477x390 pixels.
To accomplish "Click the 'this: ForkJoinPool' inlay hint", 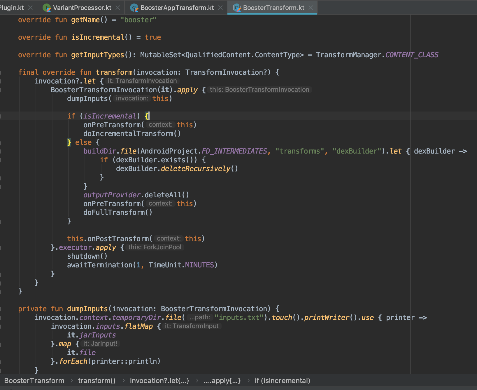I will pyautogui.click(x=155, y=247).
